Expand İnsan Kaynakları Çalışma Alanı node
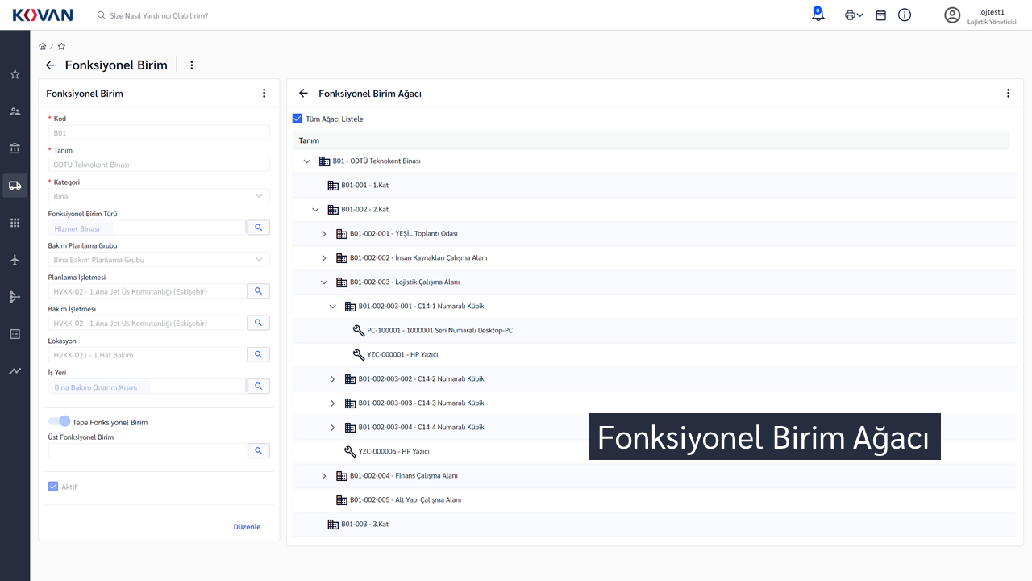Viewport: 1032px width, 581px height. (324, 258)
